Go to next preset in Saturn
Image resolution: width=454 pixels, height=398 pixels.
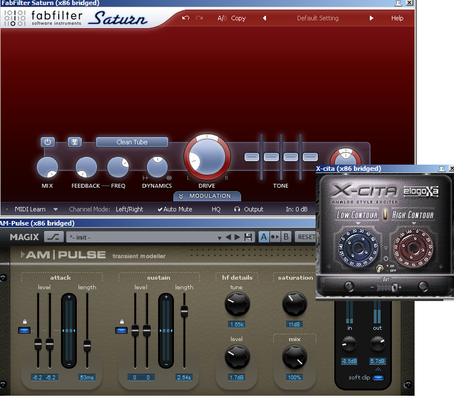tap(371, 18)
